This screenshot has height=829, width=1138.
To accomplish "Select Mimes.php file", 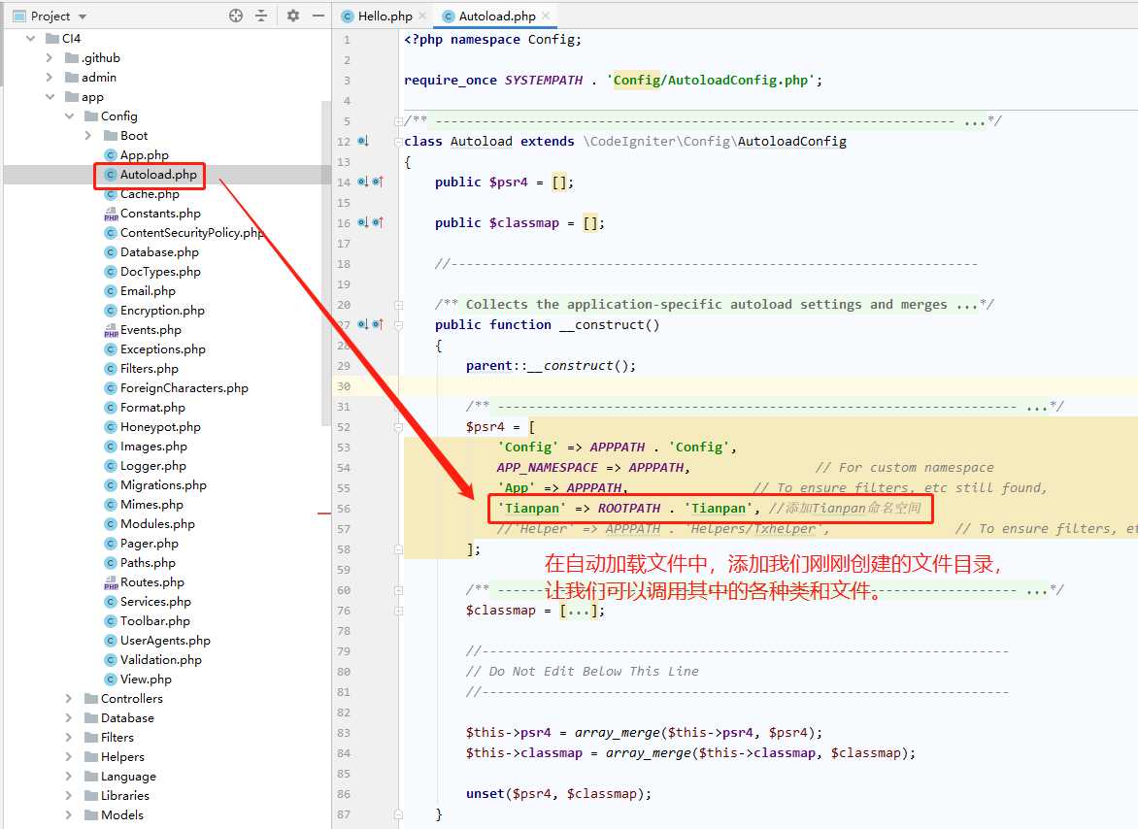I will [151, 505].
